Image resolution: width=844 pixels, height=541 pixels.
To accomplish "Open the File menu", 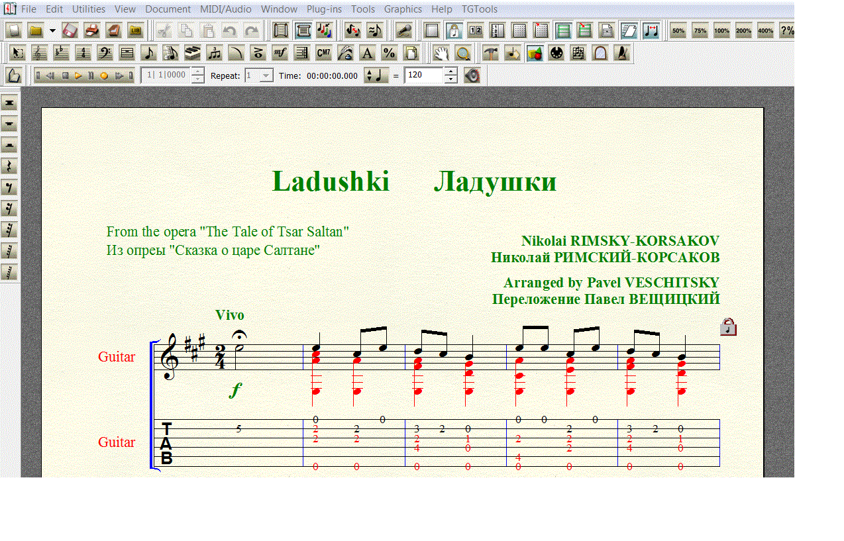I will [x=28, y=9].
